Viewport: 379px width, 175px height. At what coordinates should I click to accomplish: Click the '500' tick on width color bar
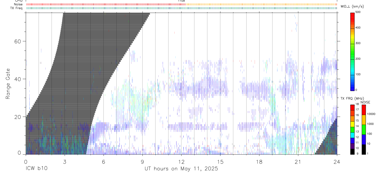click(358, 12)
